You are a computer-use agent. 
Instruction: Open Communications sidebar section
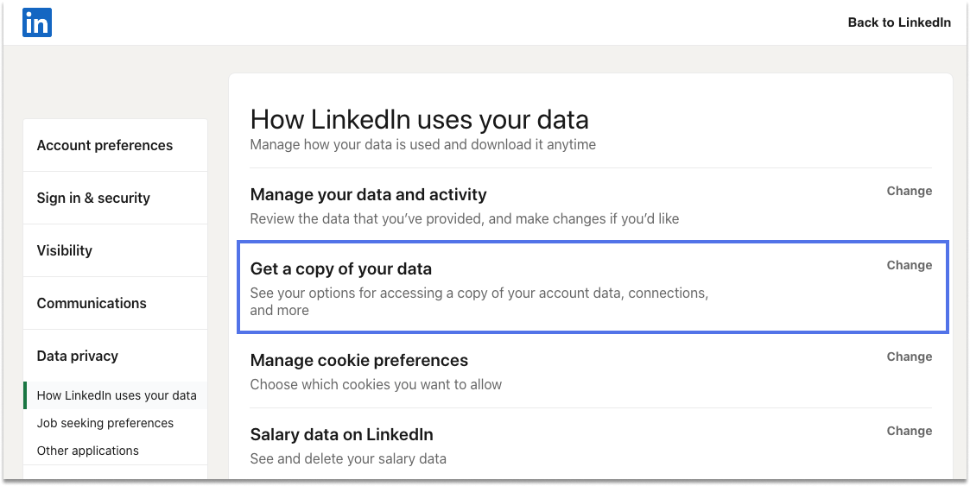[92, 303]
